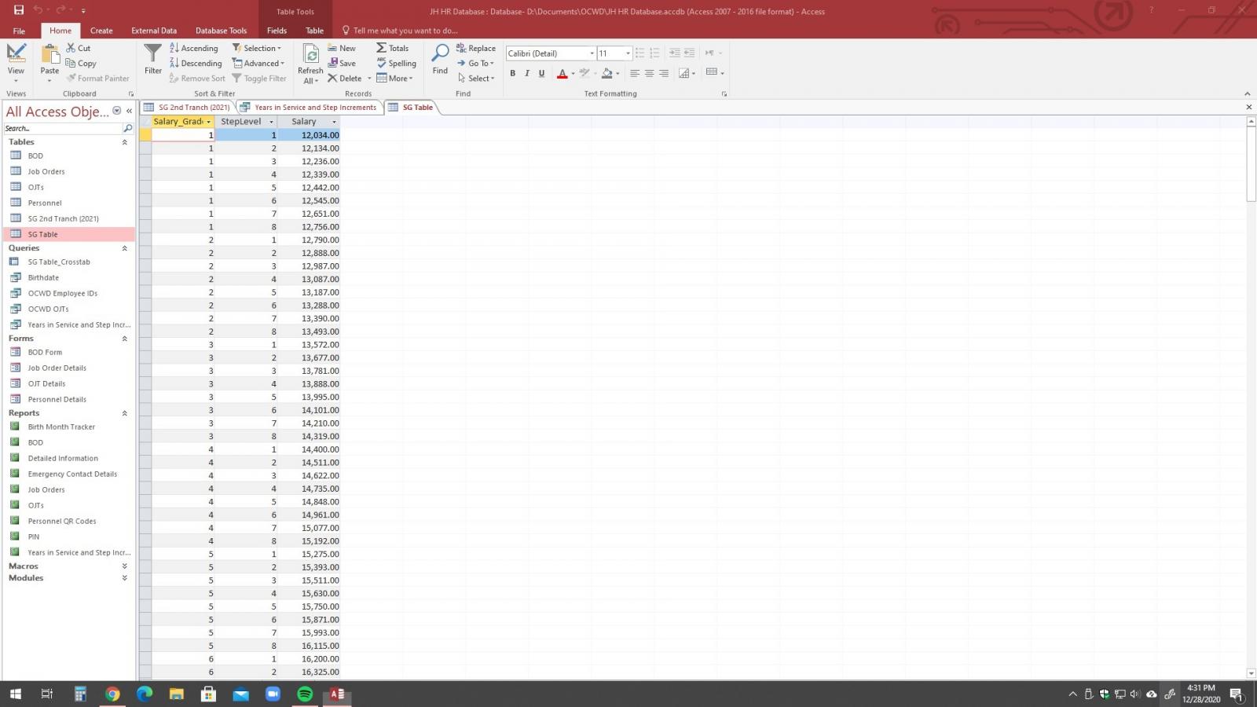The height and width of the screenshot is (707, 1257).
Task: Toggle underline formatting
Action: pos(541,73)
